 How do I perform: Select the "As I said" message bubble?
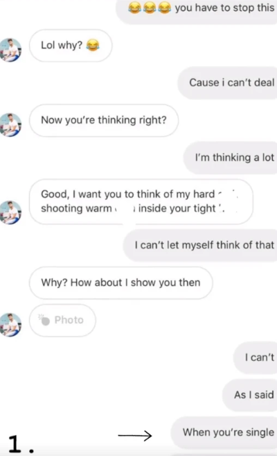click(250, 395)
